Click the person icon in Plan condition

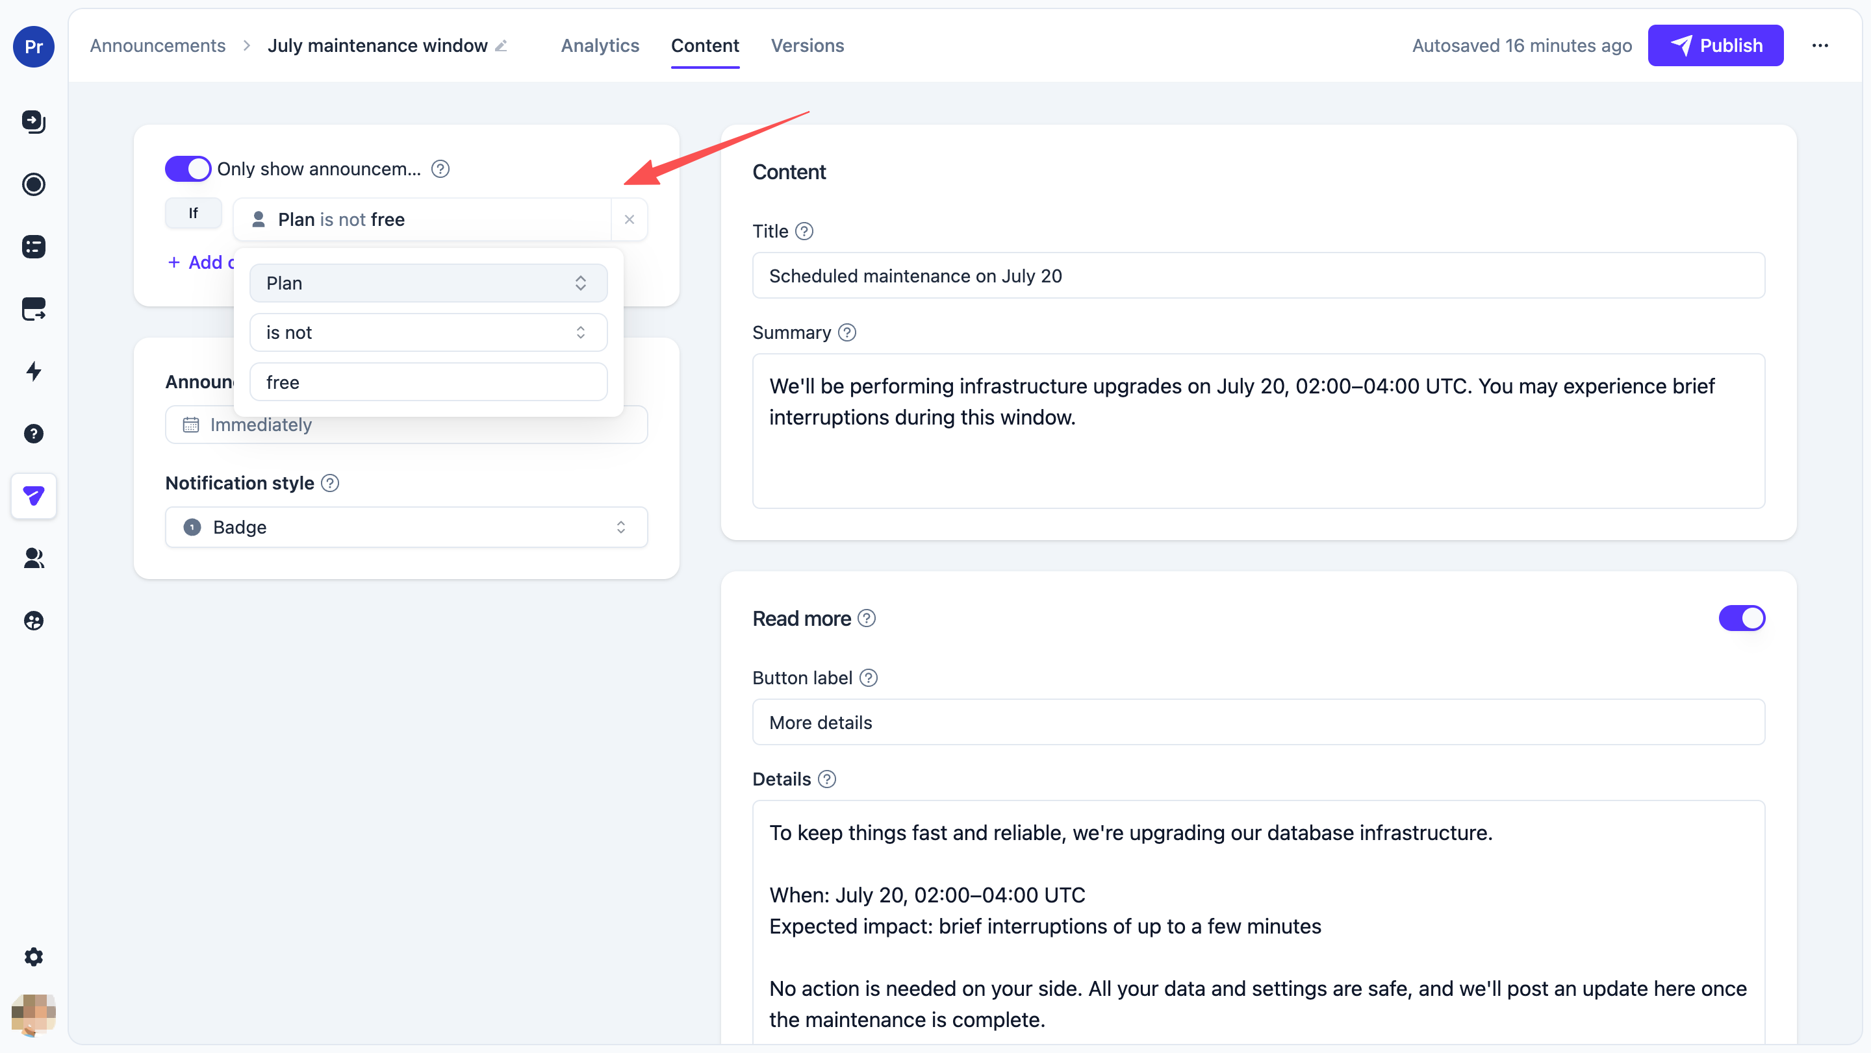tap(258, 219)
